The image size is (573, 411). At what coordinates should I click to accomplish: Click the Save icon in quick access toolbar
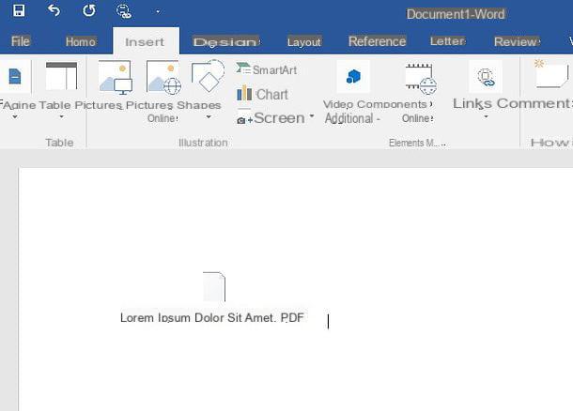tap(19, 10)
